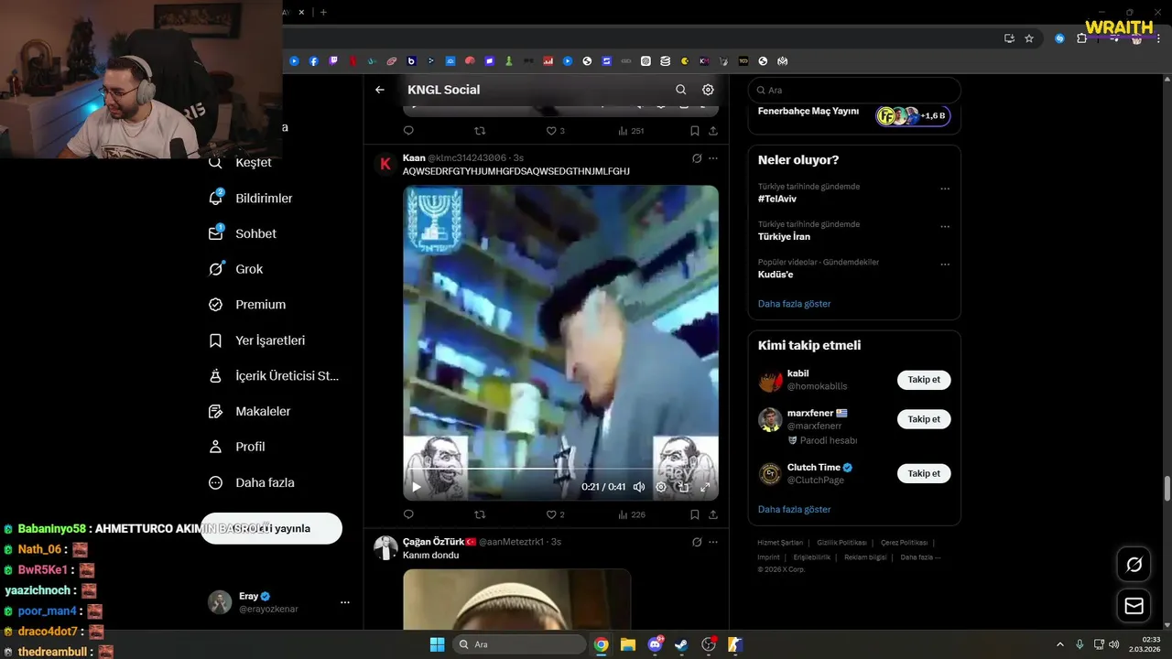1172x659 pixels.
Task: Open Yer İşaretleri bookmarks
Action: 256,340
